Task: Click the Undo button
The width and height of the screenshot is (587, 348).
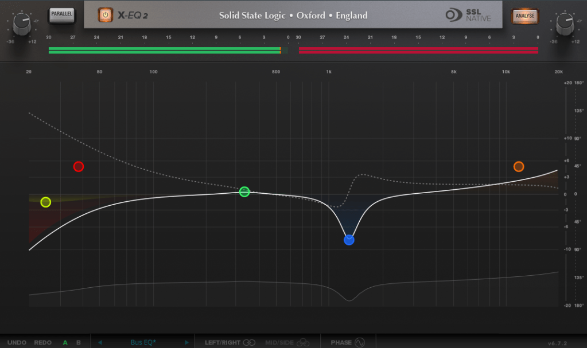Action: pyautogui.click(x=17, y=343)
